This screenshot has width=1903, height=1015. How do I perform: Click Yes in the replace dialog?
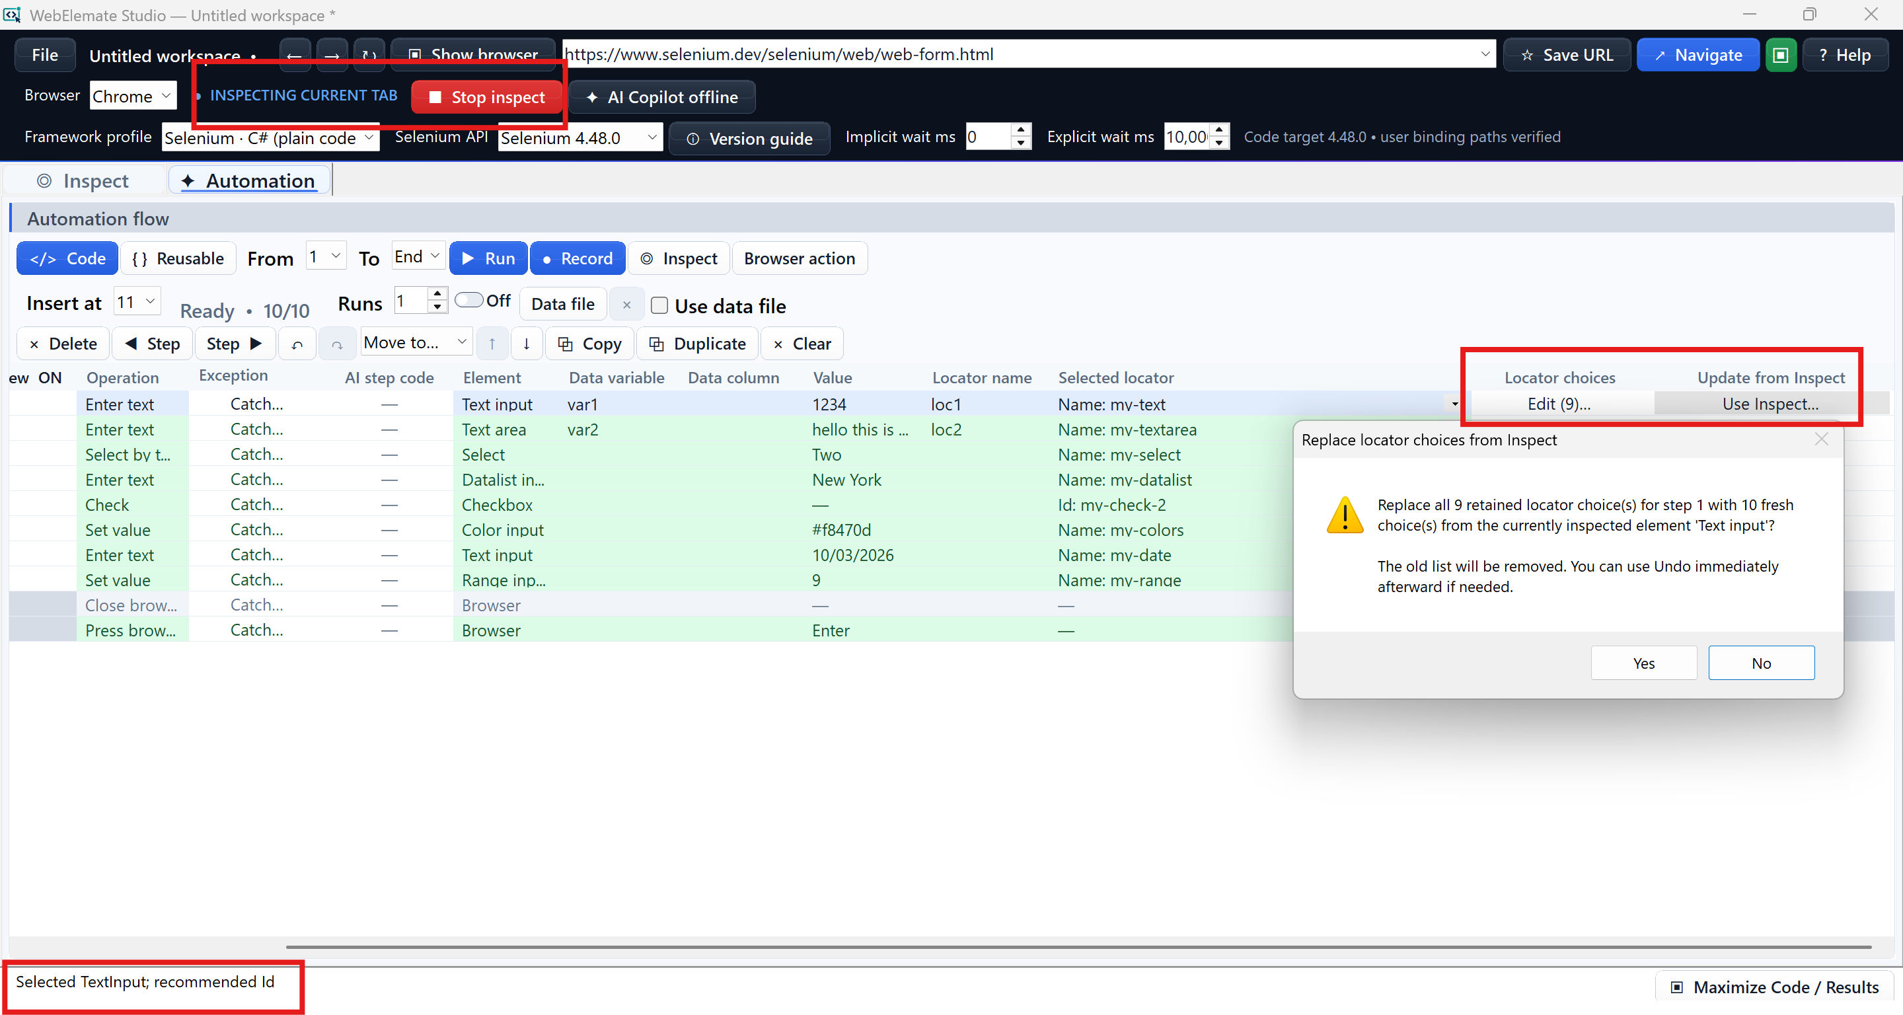(1643, 663)
